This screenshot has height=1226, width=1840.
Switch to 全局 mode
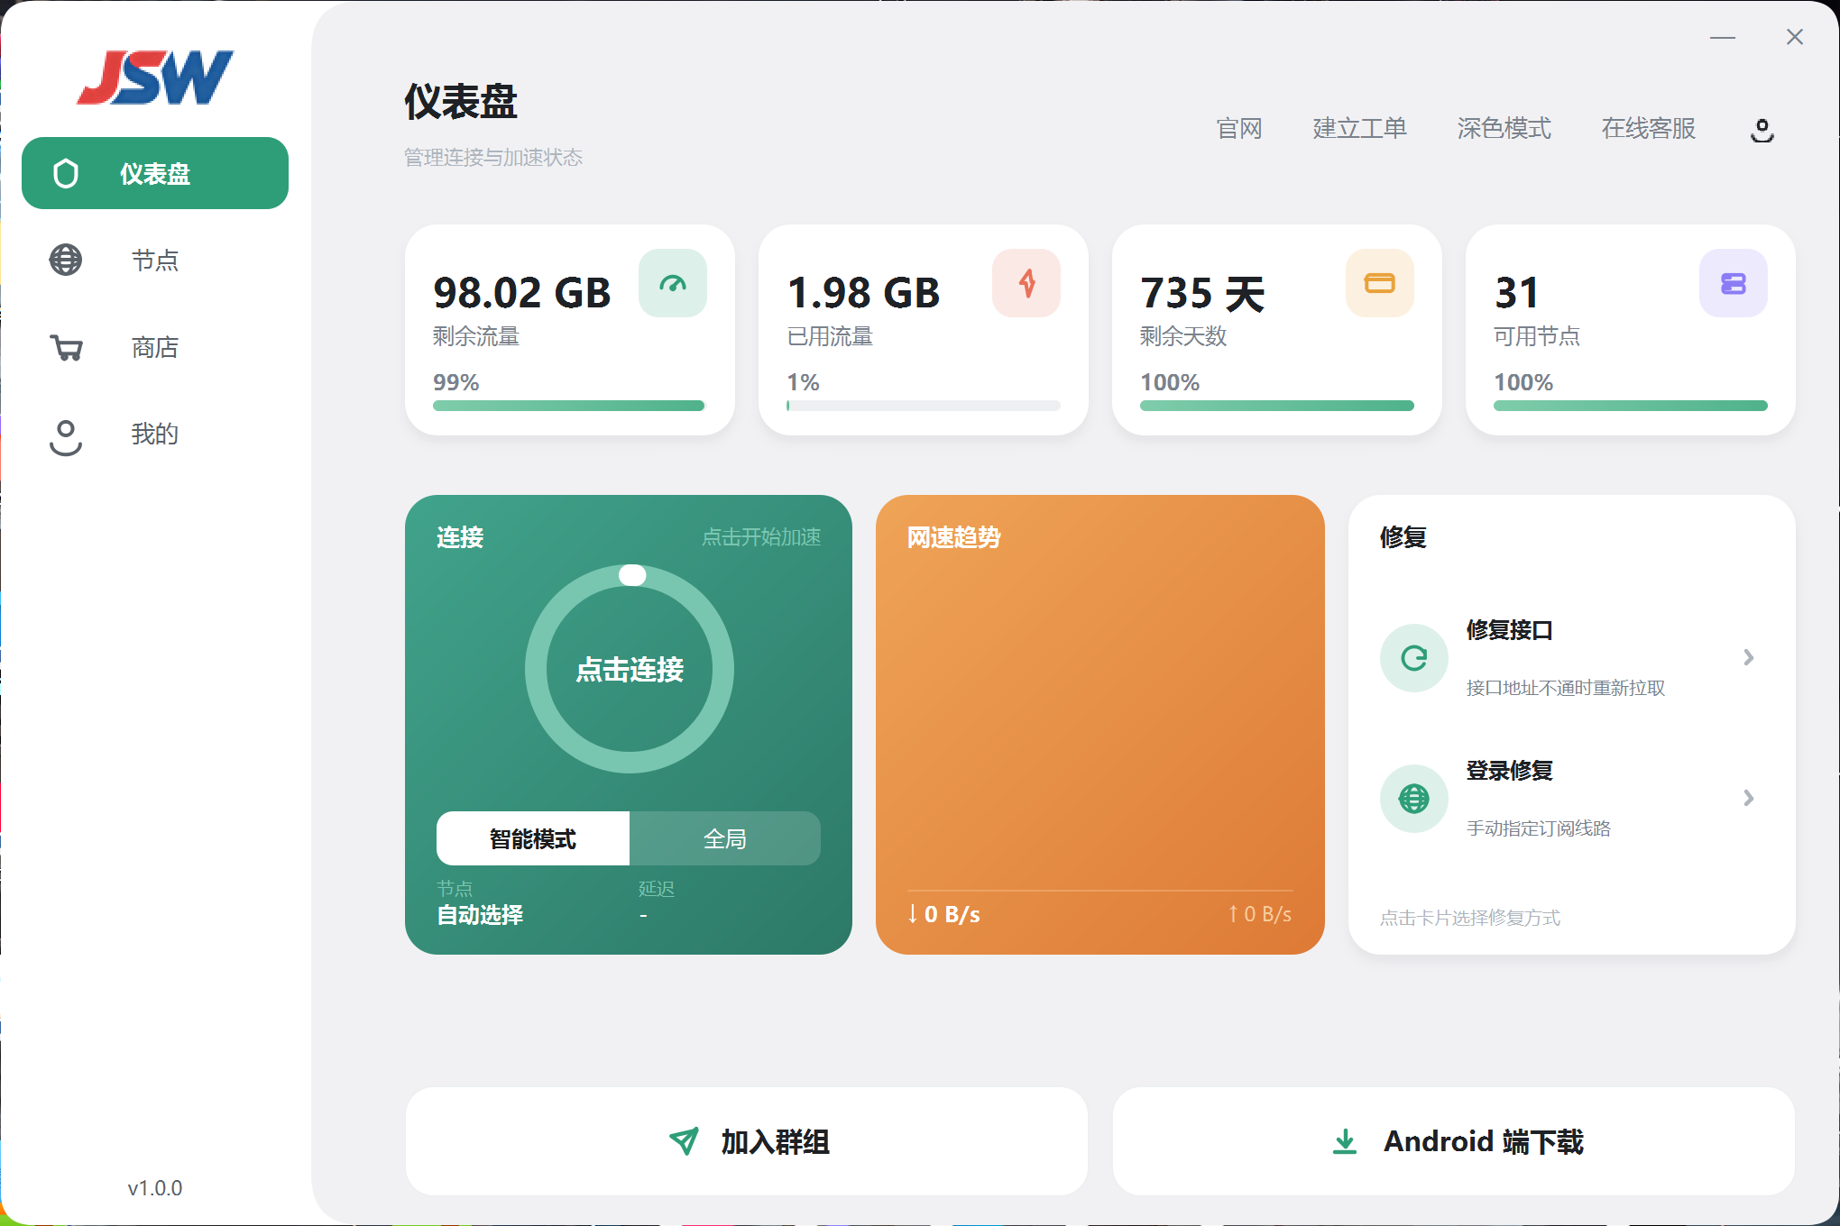(x=725, y=838)
